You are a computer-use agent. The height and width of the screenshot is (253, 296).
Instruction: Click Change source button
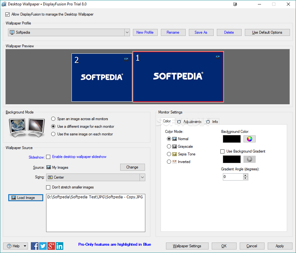(132, 167)
